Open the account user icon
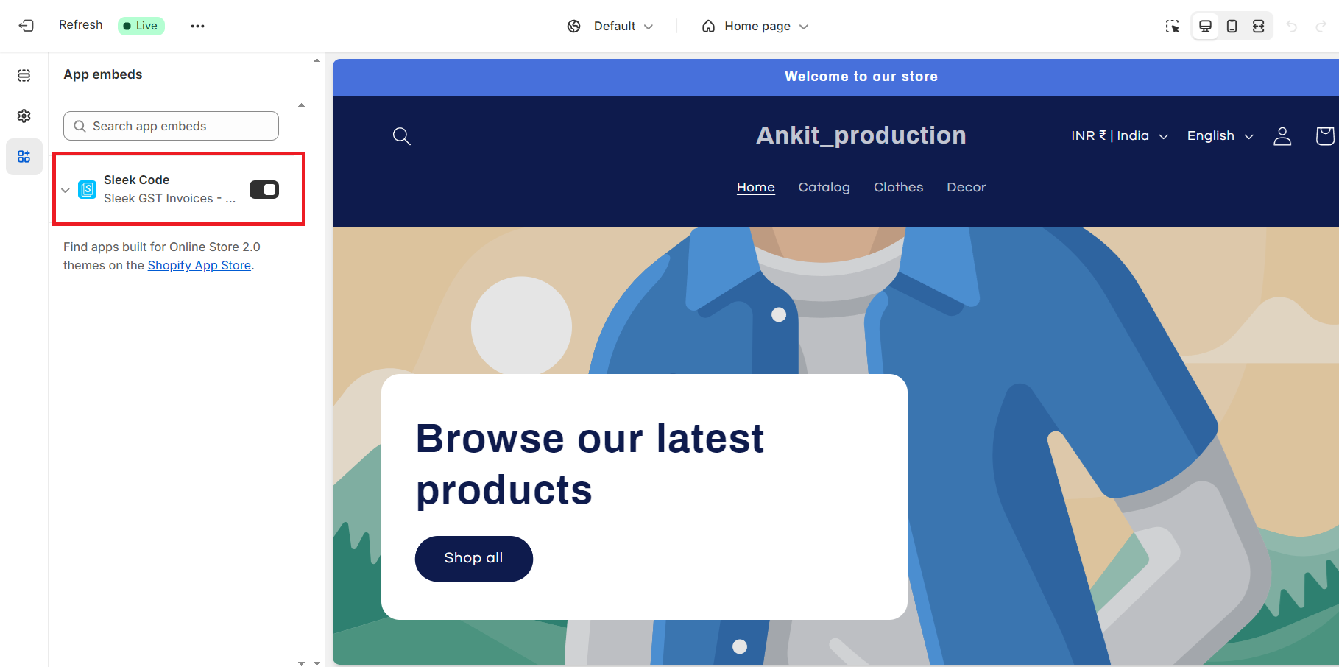The height and width of the screenshot is (667, 1339). [x=1282, y=136]
